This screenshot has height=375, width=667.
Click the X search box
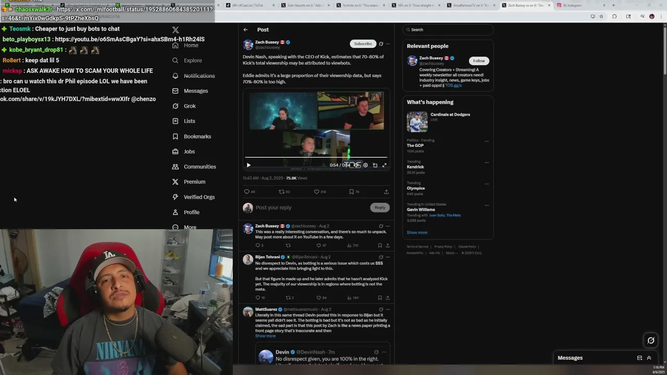(x=448, y=30)
